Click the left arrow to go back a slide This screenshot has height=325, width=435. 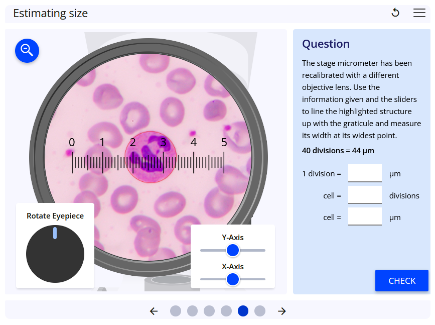click(154, 311)
